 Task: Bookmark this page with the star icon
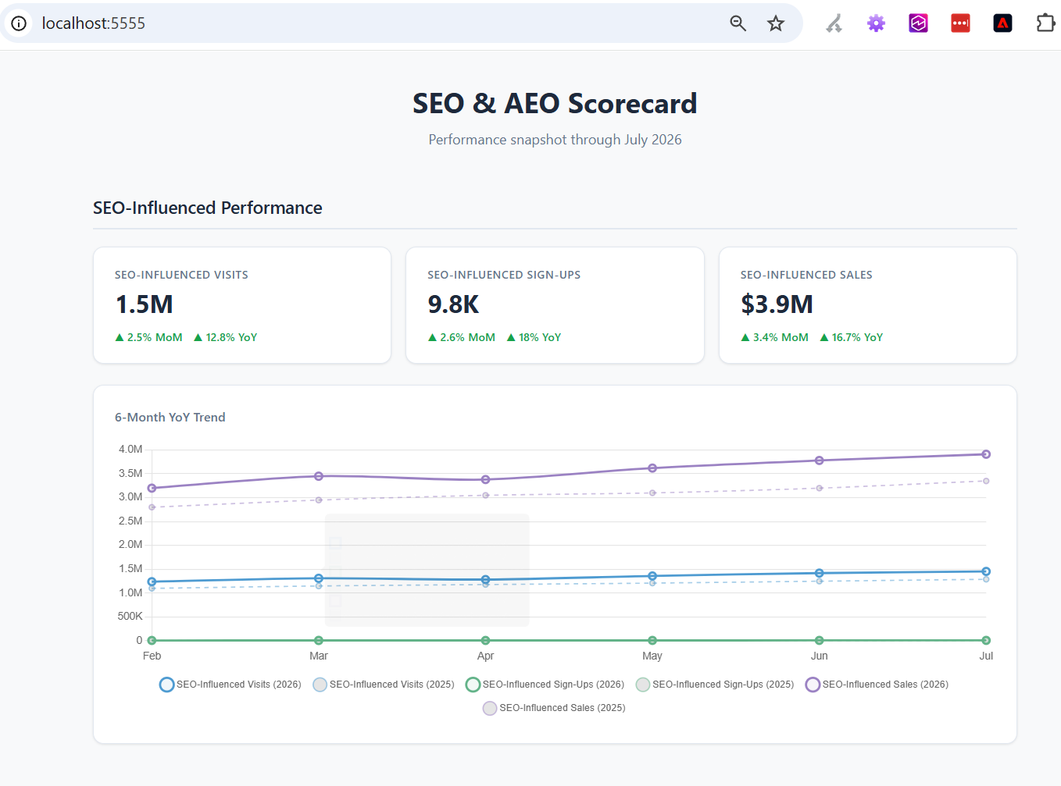pos(776,23)
